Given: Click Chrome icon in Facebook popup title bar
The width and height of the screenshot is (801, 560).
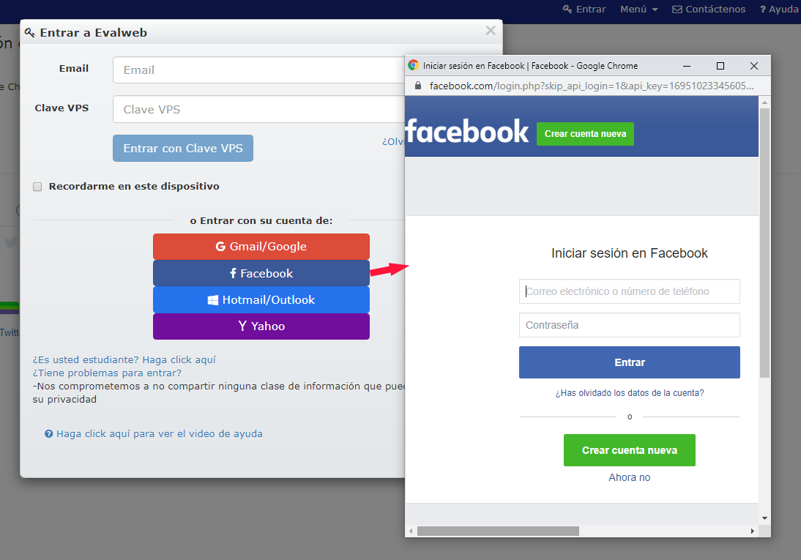Looking at the screenshot, I should click(413, 65).
